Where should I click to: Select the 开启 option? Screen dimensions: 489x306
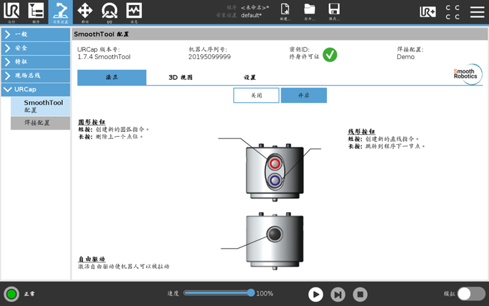pyautogui.click(x=304, y=95)
